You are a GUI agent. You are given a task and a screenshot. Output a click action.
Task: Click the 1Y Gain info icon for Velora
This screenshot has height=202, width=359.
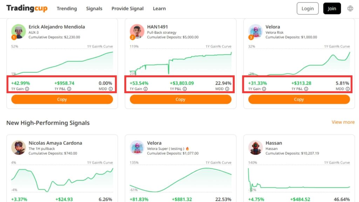coord(264,89)
